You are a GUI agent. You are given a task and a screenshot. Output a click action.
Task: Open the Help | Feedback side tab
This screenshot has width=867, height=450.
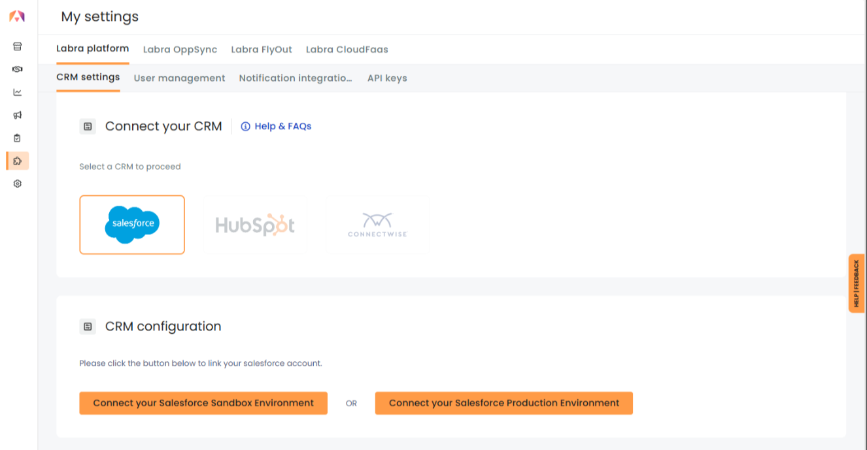click(x=857, y=283)
